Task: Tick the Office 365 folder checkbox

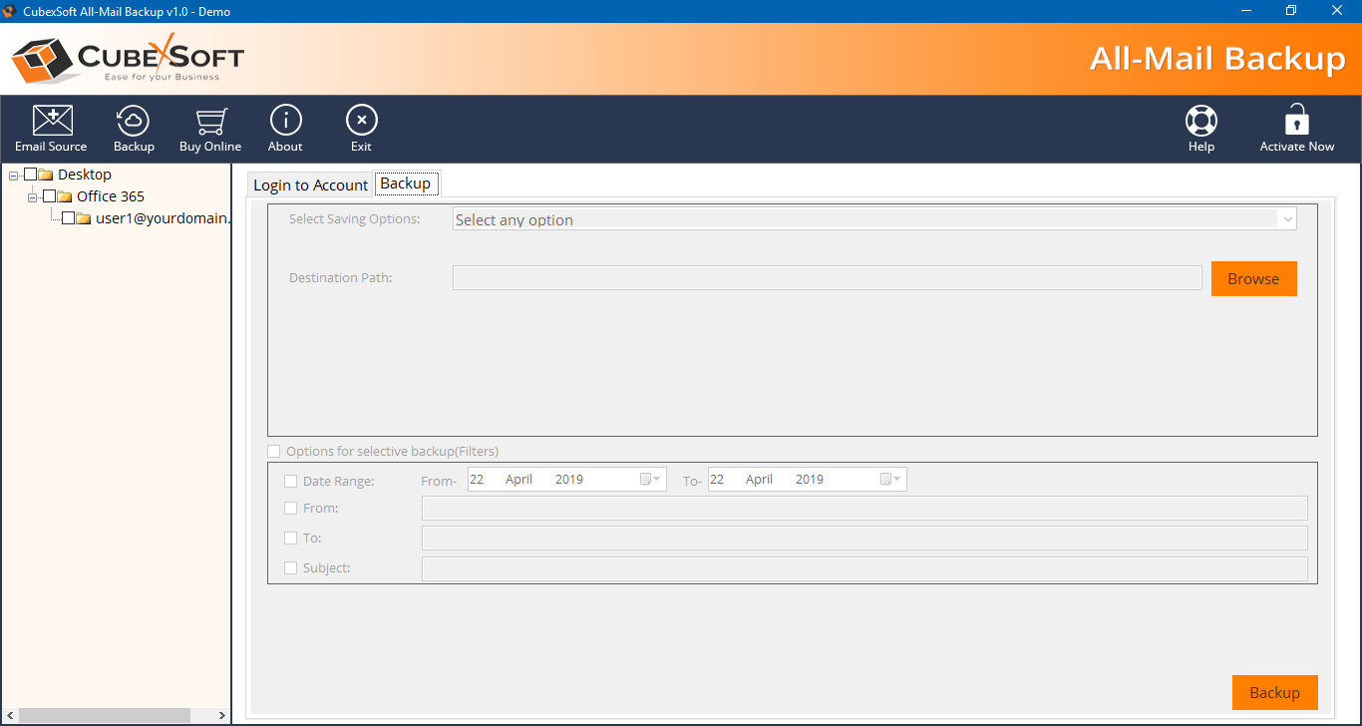Action: pyautogui.click(x=50, y=196)
